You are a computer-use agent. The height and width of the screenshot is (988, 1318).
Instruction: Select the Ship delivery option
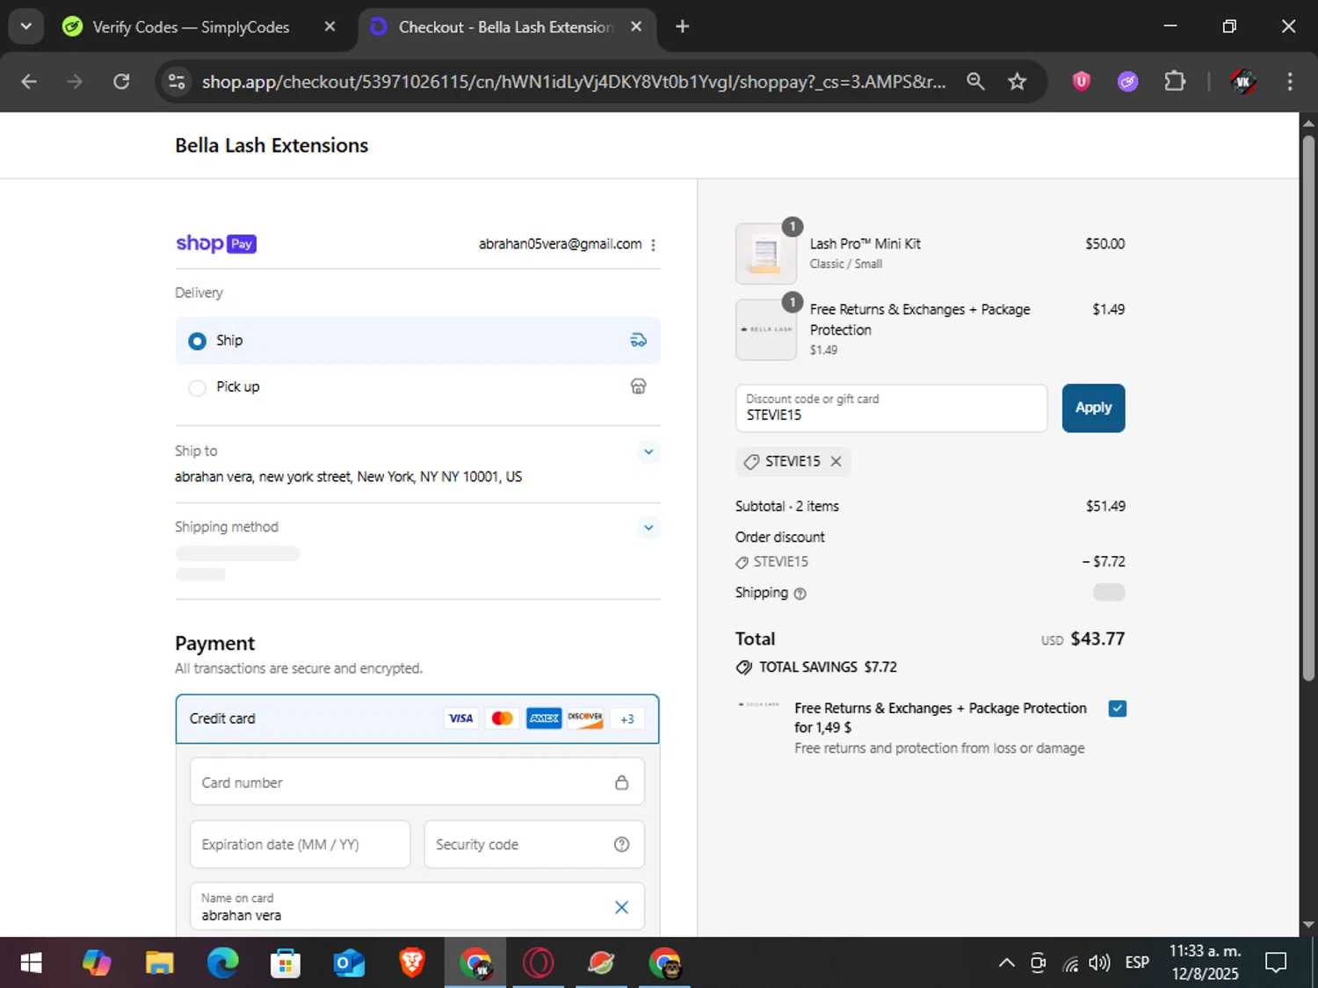[417, 340]
